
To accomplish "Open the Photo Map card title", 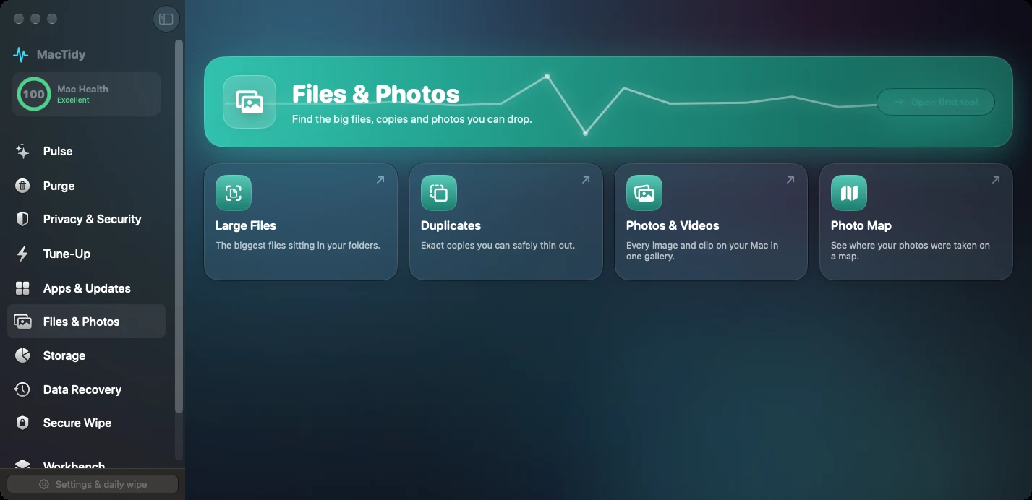I will (x=861, y=225).
